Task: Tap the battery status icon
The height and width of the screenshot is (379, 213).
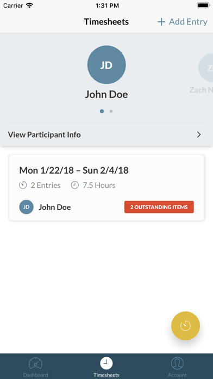Action: 203,5
